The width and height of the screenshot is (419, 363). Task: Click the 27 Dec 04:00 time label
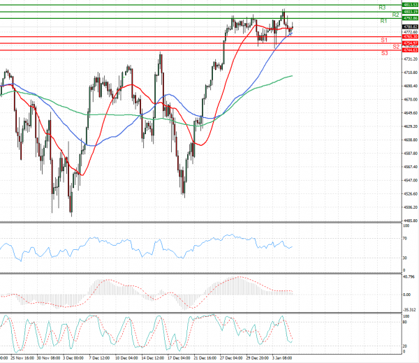(x=231, y=357)
